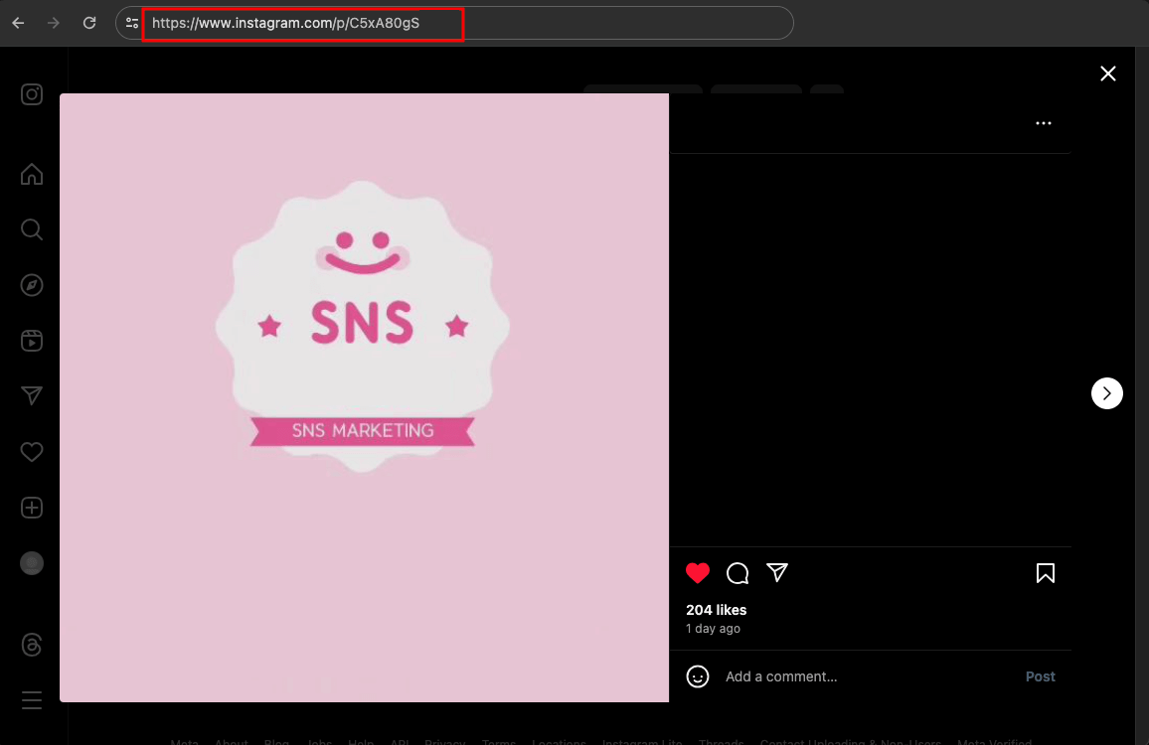The image size is (1149, 745).
Task: Open Reels in the sidebar
Action: click(x=32, y=341)
